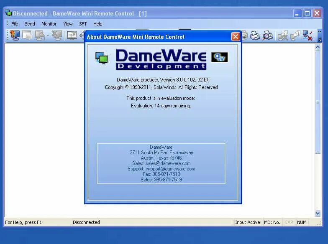Click the greyed monitor with arrow toolbar icon
328x244 pixels.
pos(40,35)
